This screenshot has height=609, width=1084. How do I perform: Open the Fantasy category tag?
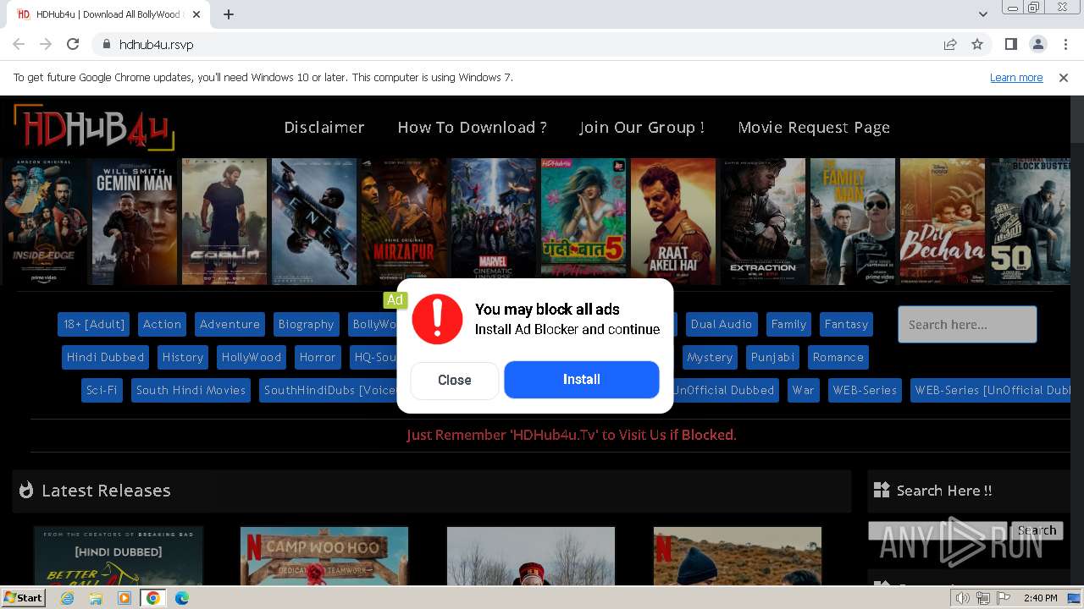tap(846, 324)
